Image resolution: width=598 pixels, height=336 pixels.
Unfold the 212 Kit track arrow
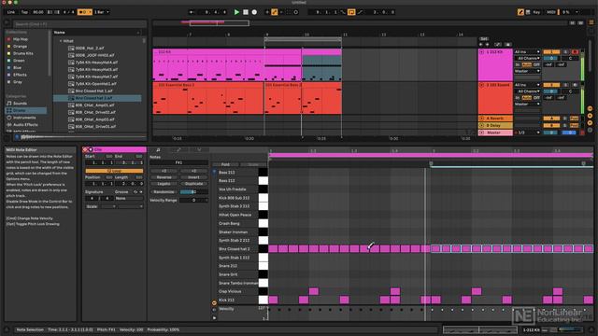coord(481,52)
